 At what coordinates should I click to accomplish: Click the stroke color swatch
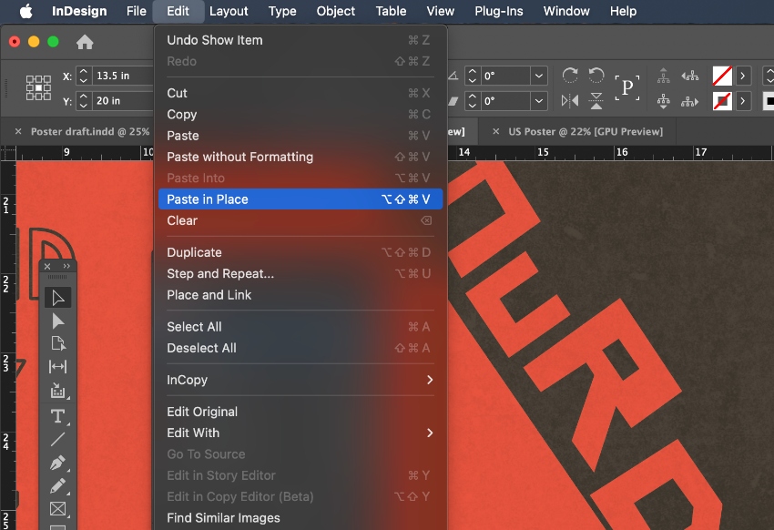click(x=722, y=101)
